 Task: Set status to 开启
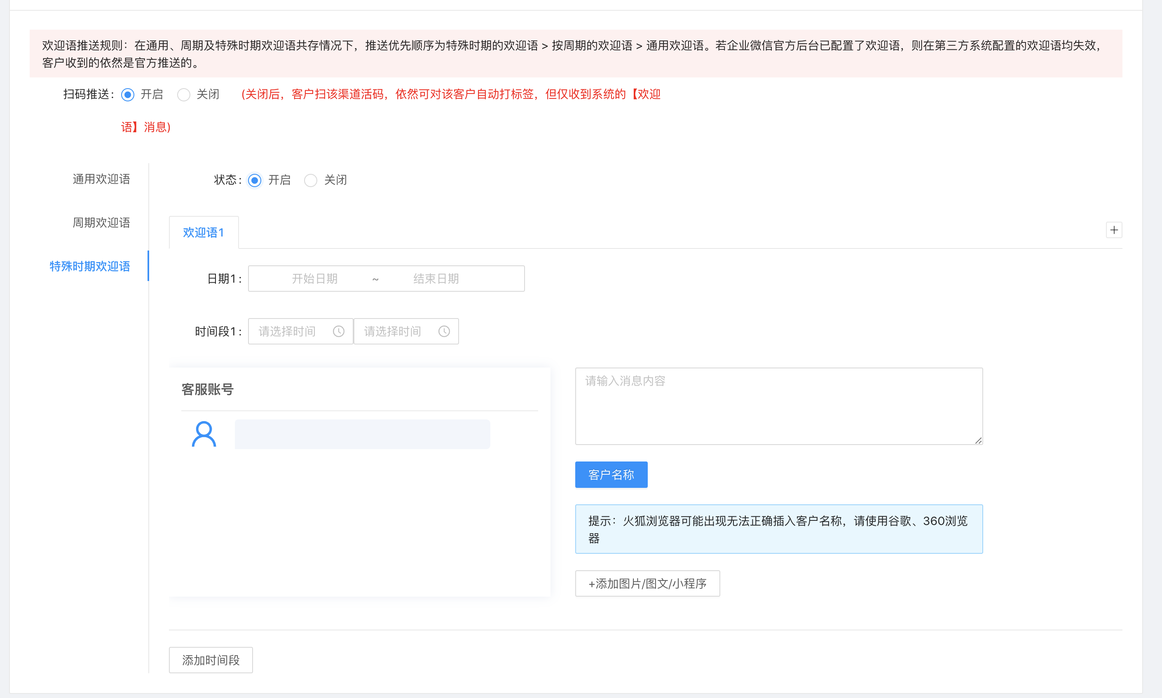coord(254,180)
